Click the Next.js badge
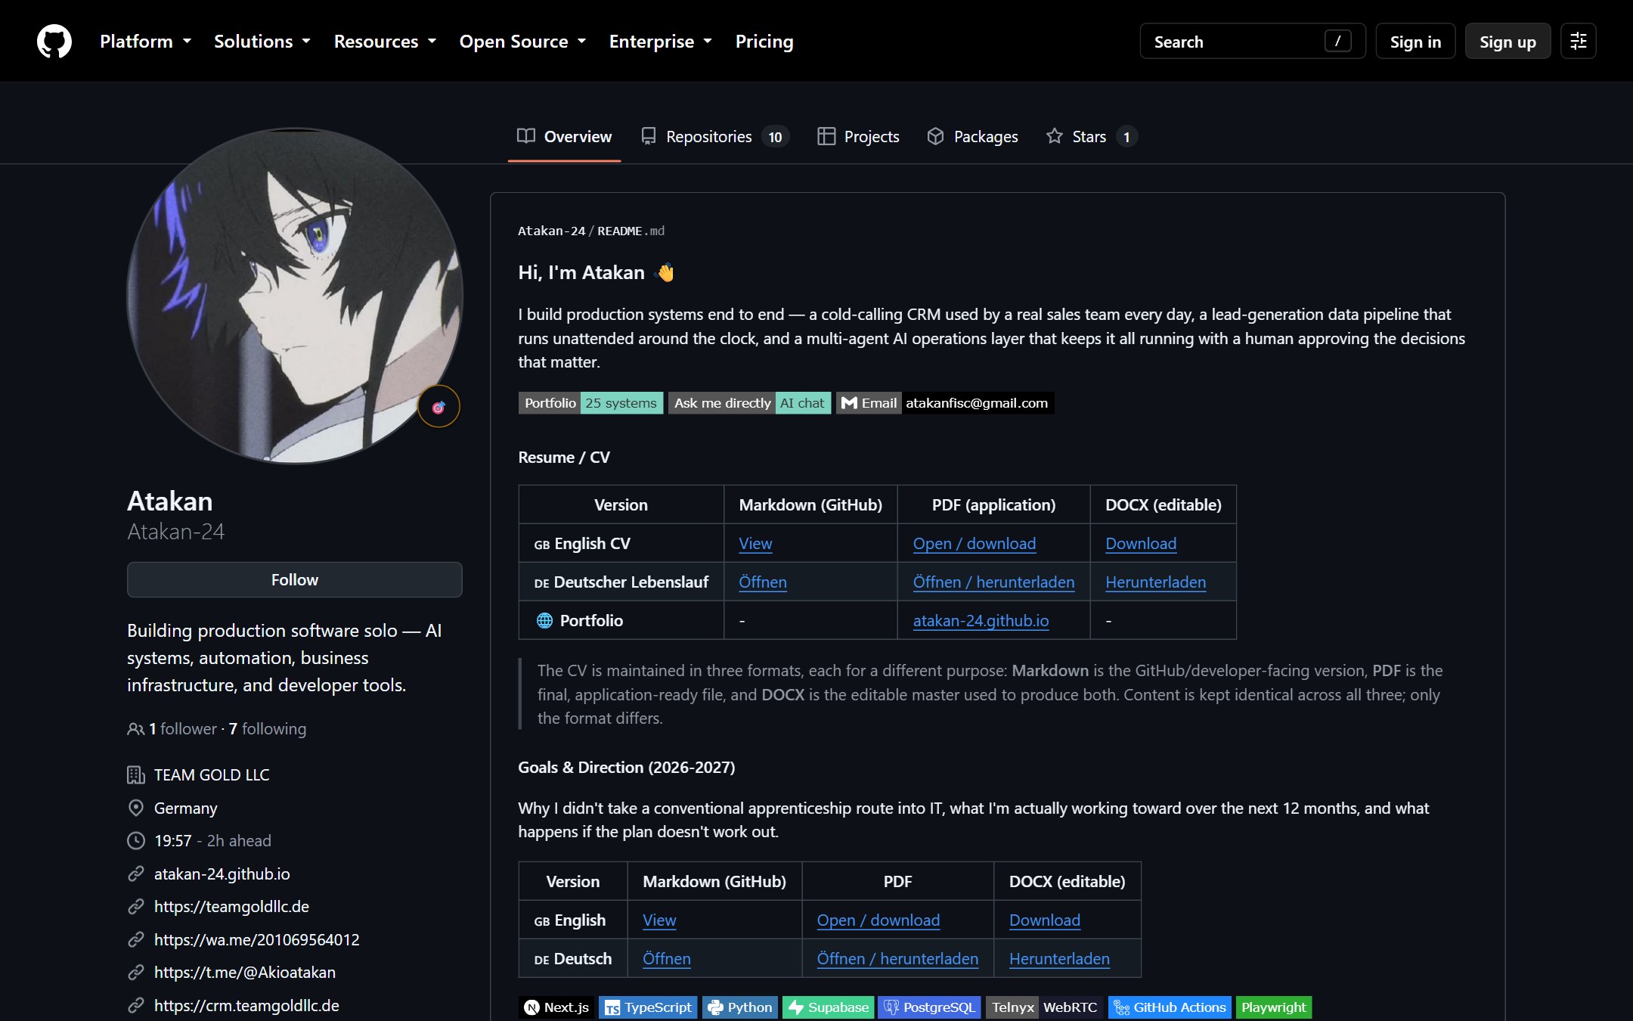Viewport: 1633px width, 1021px height. pos(556,1007)
